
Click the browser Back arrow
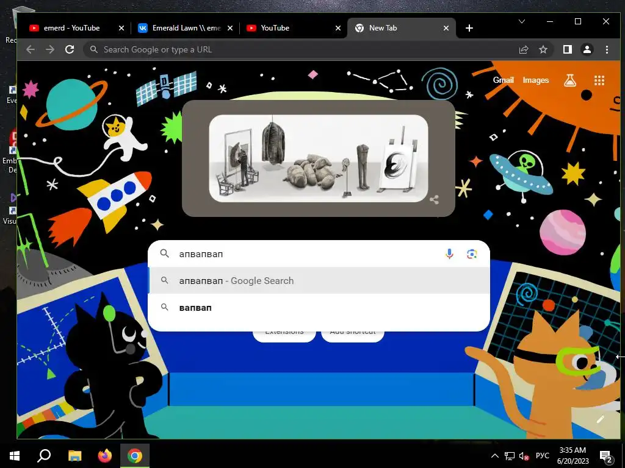pyautogui.click(x=31, y=49)
